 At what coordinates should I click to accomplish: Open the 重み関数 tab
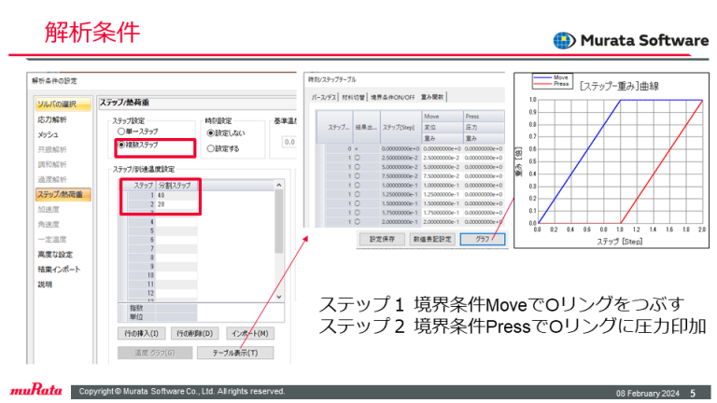[x=437, y=96]
